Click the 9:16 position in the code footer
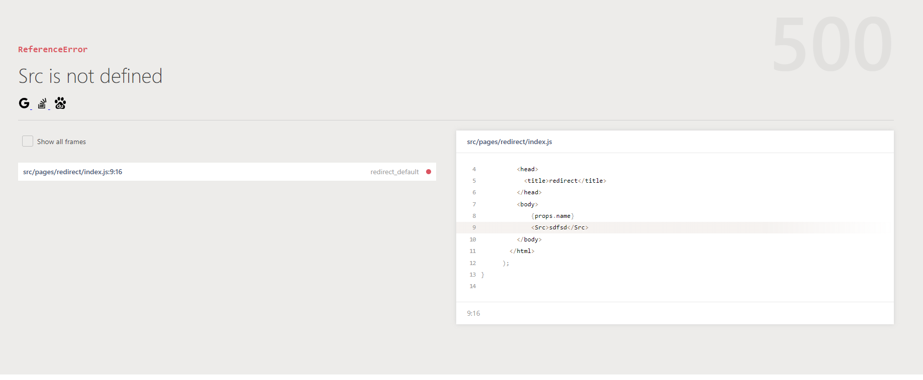Image resolution: width=923 pixels, height=380 pixels. click(473, 313)
